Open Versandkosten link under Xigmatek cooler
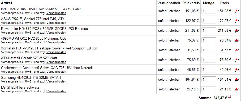Viewport: 241px width, 101px height. 56,52
